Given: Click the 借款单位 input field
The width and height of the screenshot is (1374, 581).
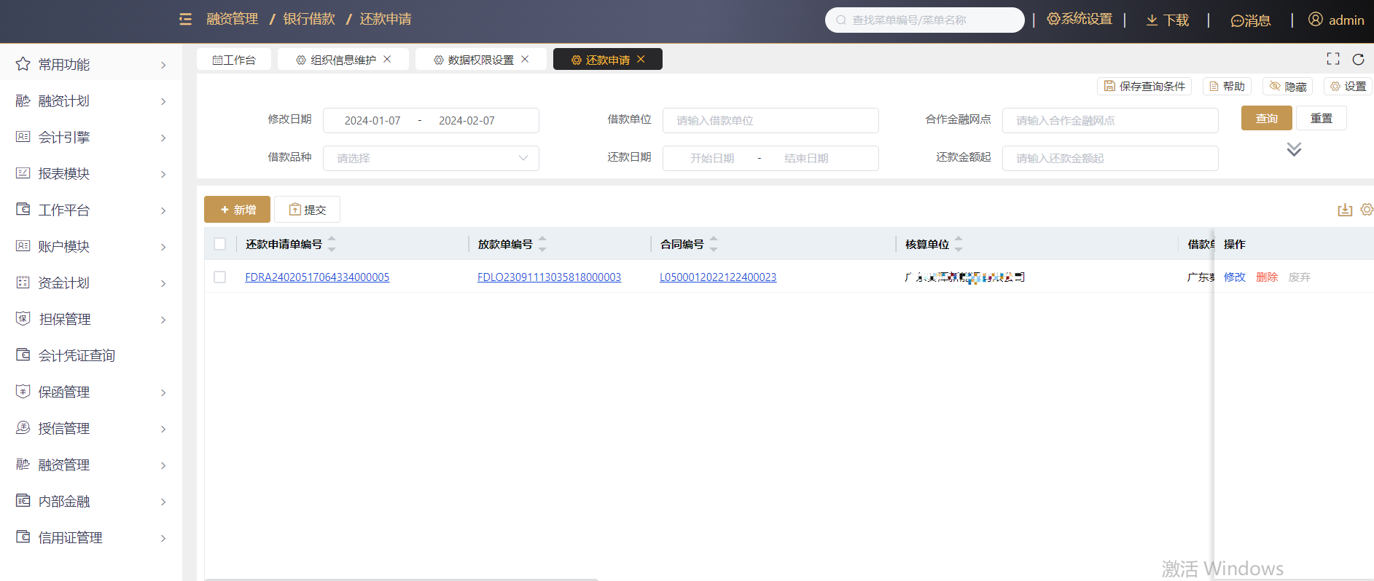Looking at the screenshot, I should click(770, 120).
